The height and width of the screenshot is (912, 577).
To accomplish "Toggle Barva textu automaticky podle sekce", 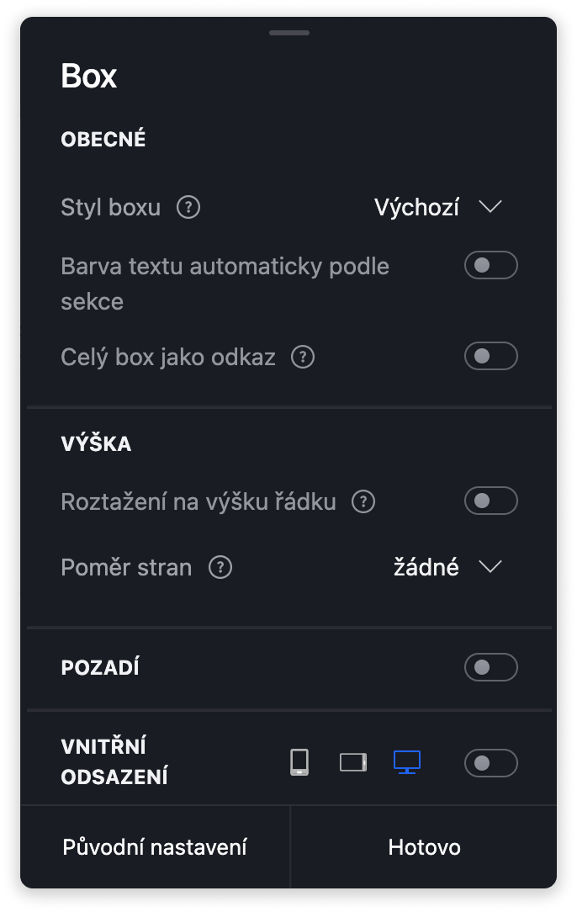I will 490,266.
